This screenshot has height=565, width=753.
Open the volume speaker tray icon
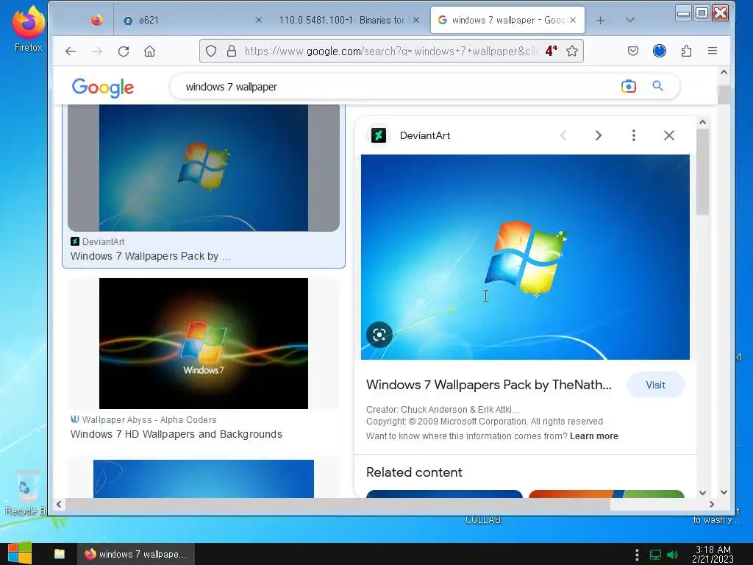[673, 555]
